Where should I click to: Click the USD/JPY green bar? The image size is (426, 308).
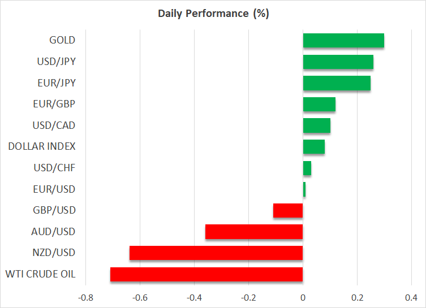pos(338,62)
